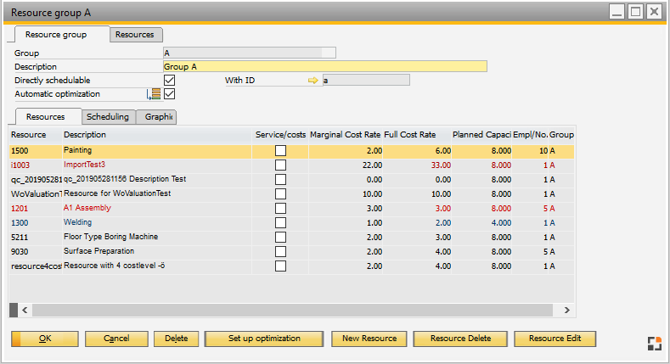Enable Service/costs for the Welding resource
The image size is (670, 364).
point(280,222)
